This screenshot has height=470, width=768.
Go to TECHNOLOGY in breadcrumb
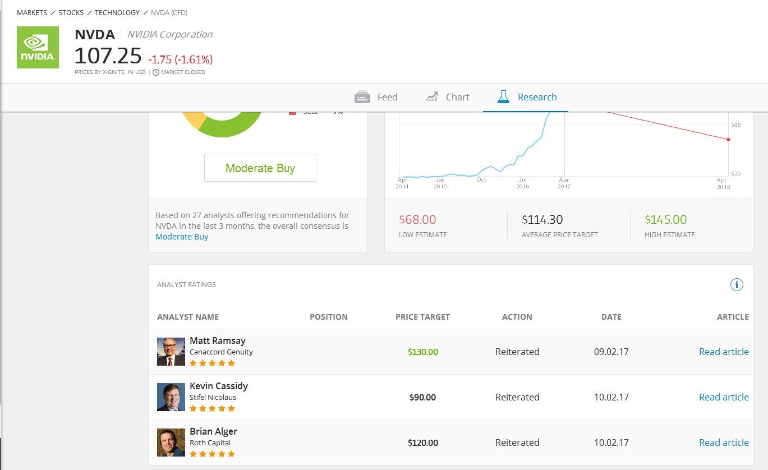click(x=117, y=12)
